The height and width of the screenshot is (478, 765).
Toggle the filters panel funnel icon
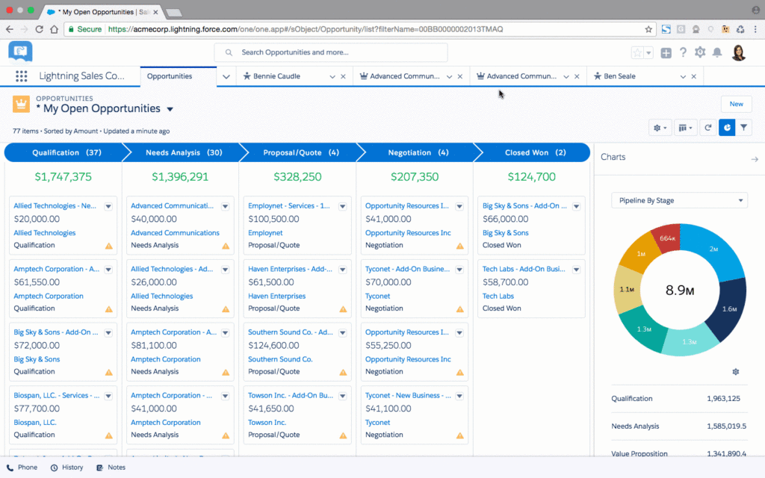[743, 128]
